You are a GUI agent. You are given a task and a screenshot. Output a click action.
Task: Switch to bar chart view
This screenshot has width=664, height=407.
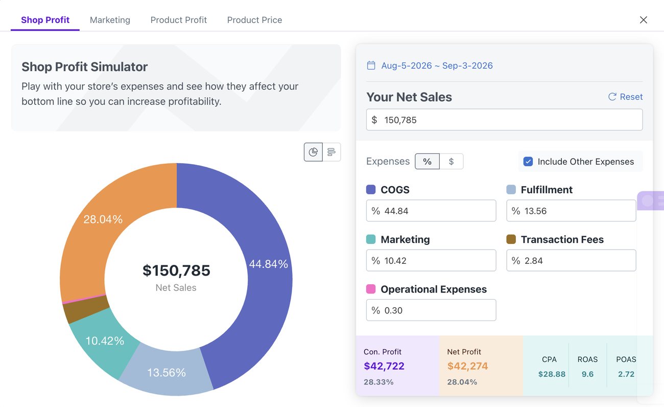[x=331, y=152]
